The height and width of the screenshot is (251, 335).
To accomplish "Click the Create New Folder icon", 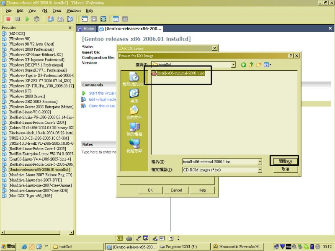I will click(259, 65).
